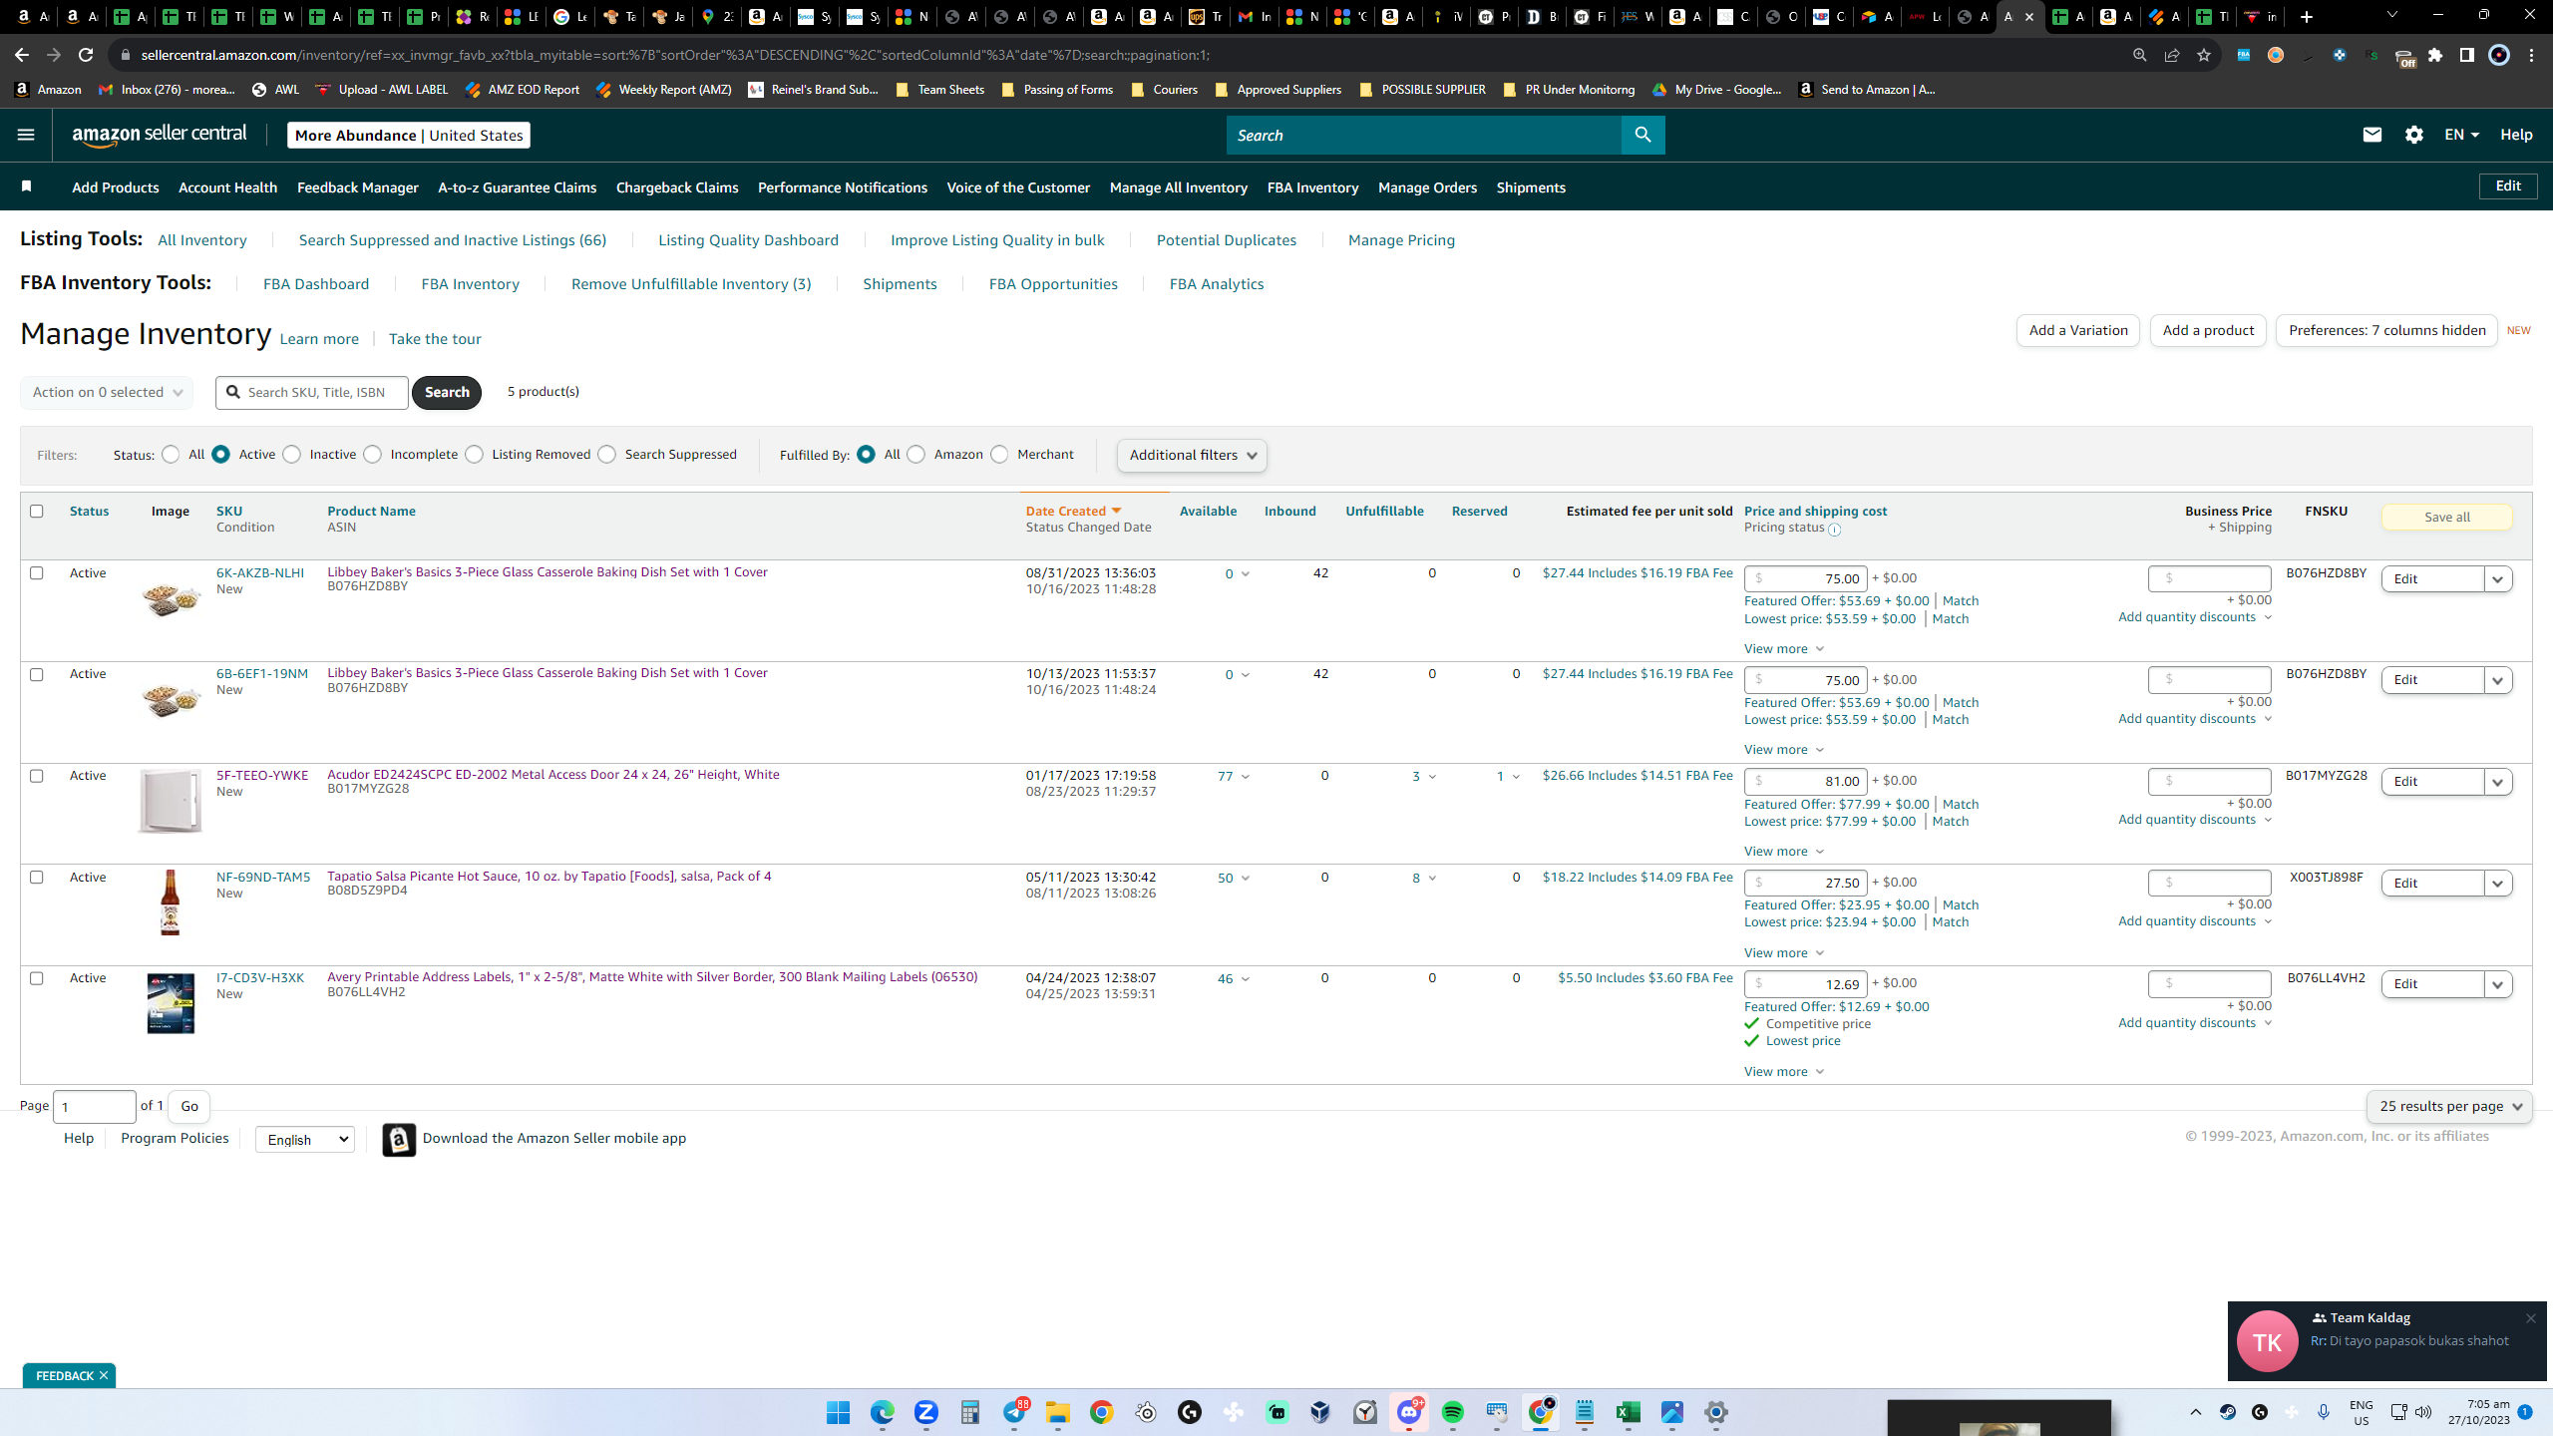Screen dimensions: 2553x1436
Task: Select the Search Suppressed status filter
Action: [606, 455]
